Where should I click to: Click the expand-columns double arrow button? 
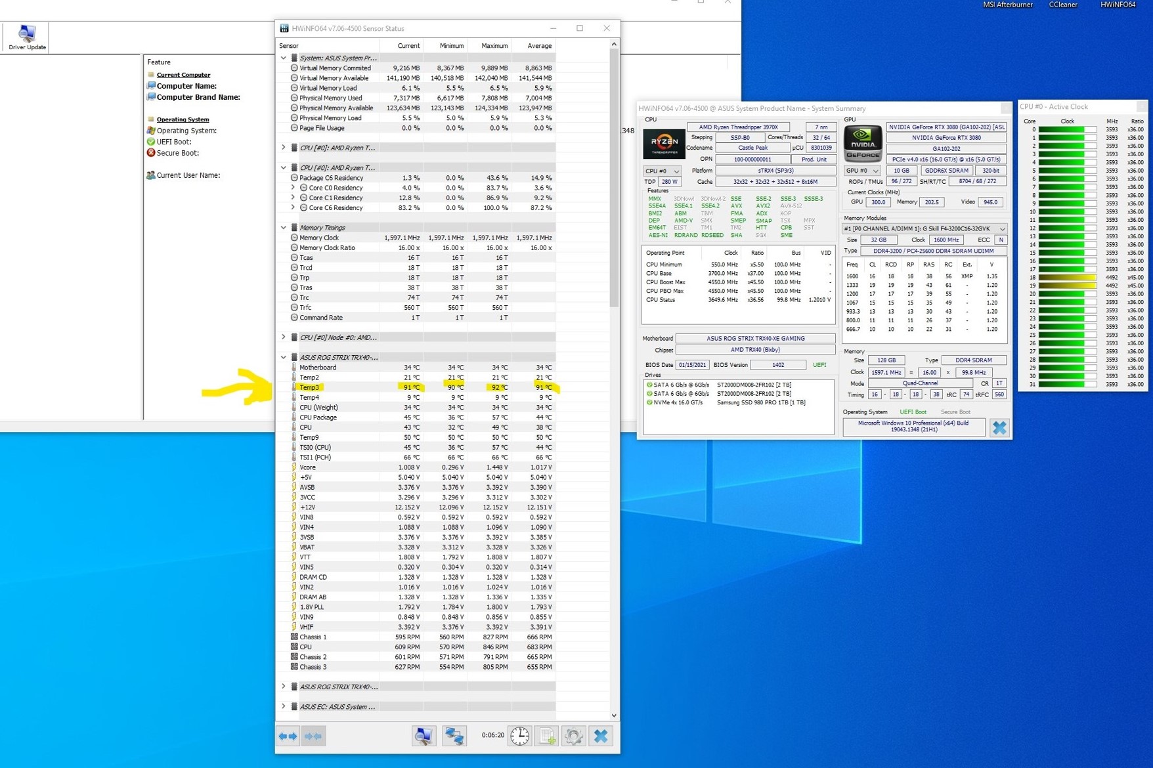(288, 736)
